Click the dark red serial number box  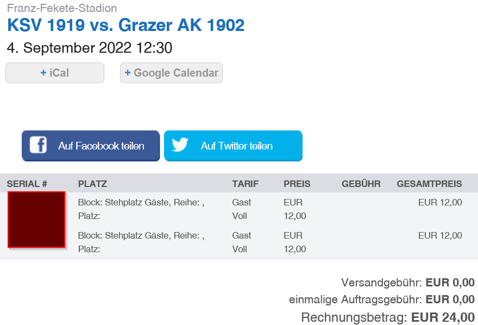pyautogui.click(x=36, y=220)
